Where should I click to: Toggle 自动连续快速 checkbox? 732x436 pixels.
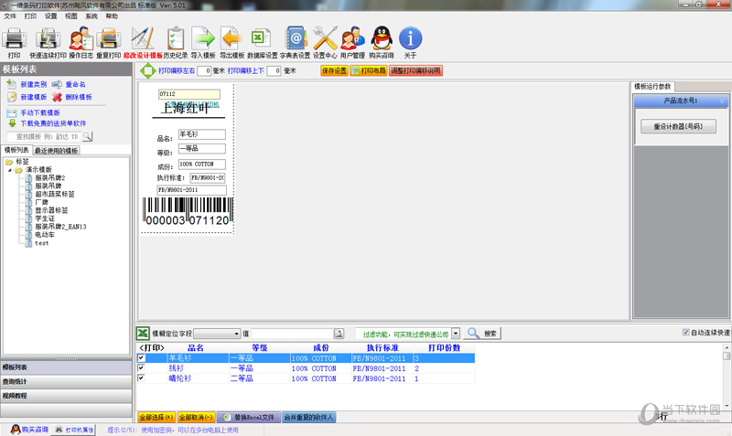click(x=685, y=333)
